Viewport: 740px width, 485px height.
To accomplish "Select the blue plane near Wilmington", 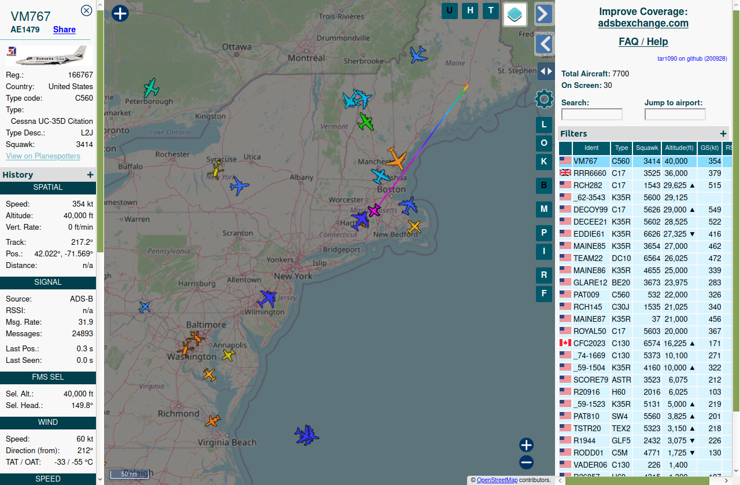I will pos(267,299).
